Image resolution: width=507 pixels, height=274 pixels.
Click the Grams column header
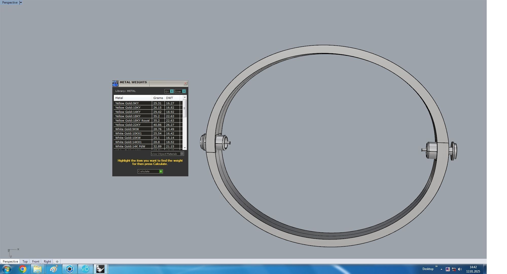(x=158, y=98)
